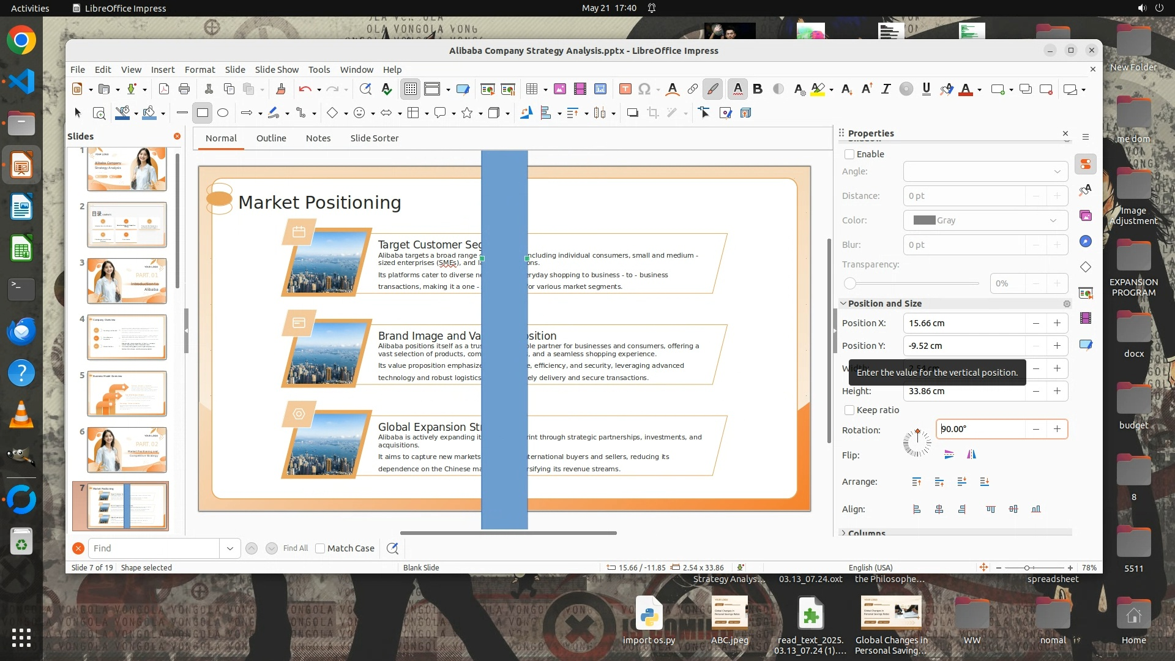This screenshot has width=1175, height=661.
Task: Click the Insert Text Box icon
Action: [x=625, y=89]
